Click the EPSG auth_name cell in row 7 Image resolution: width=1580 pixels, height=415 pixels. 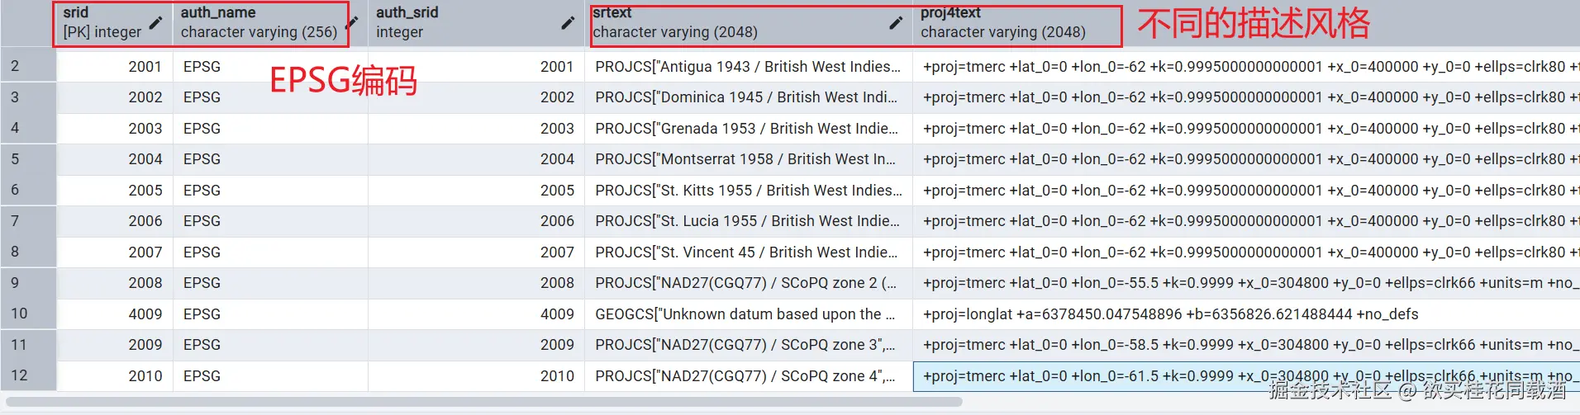(269, 221)
